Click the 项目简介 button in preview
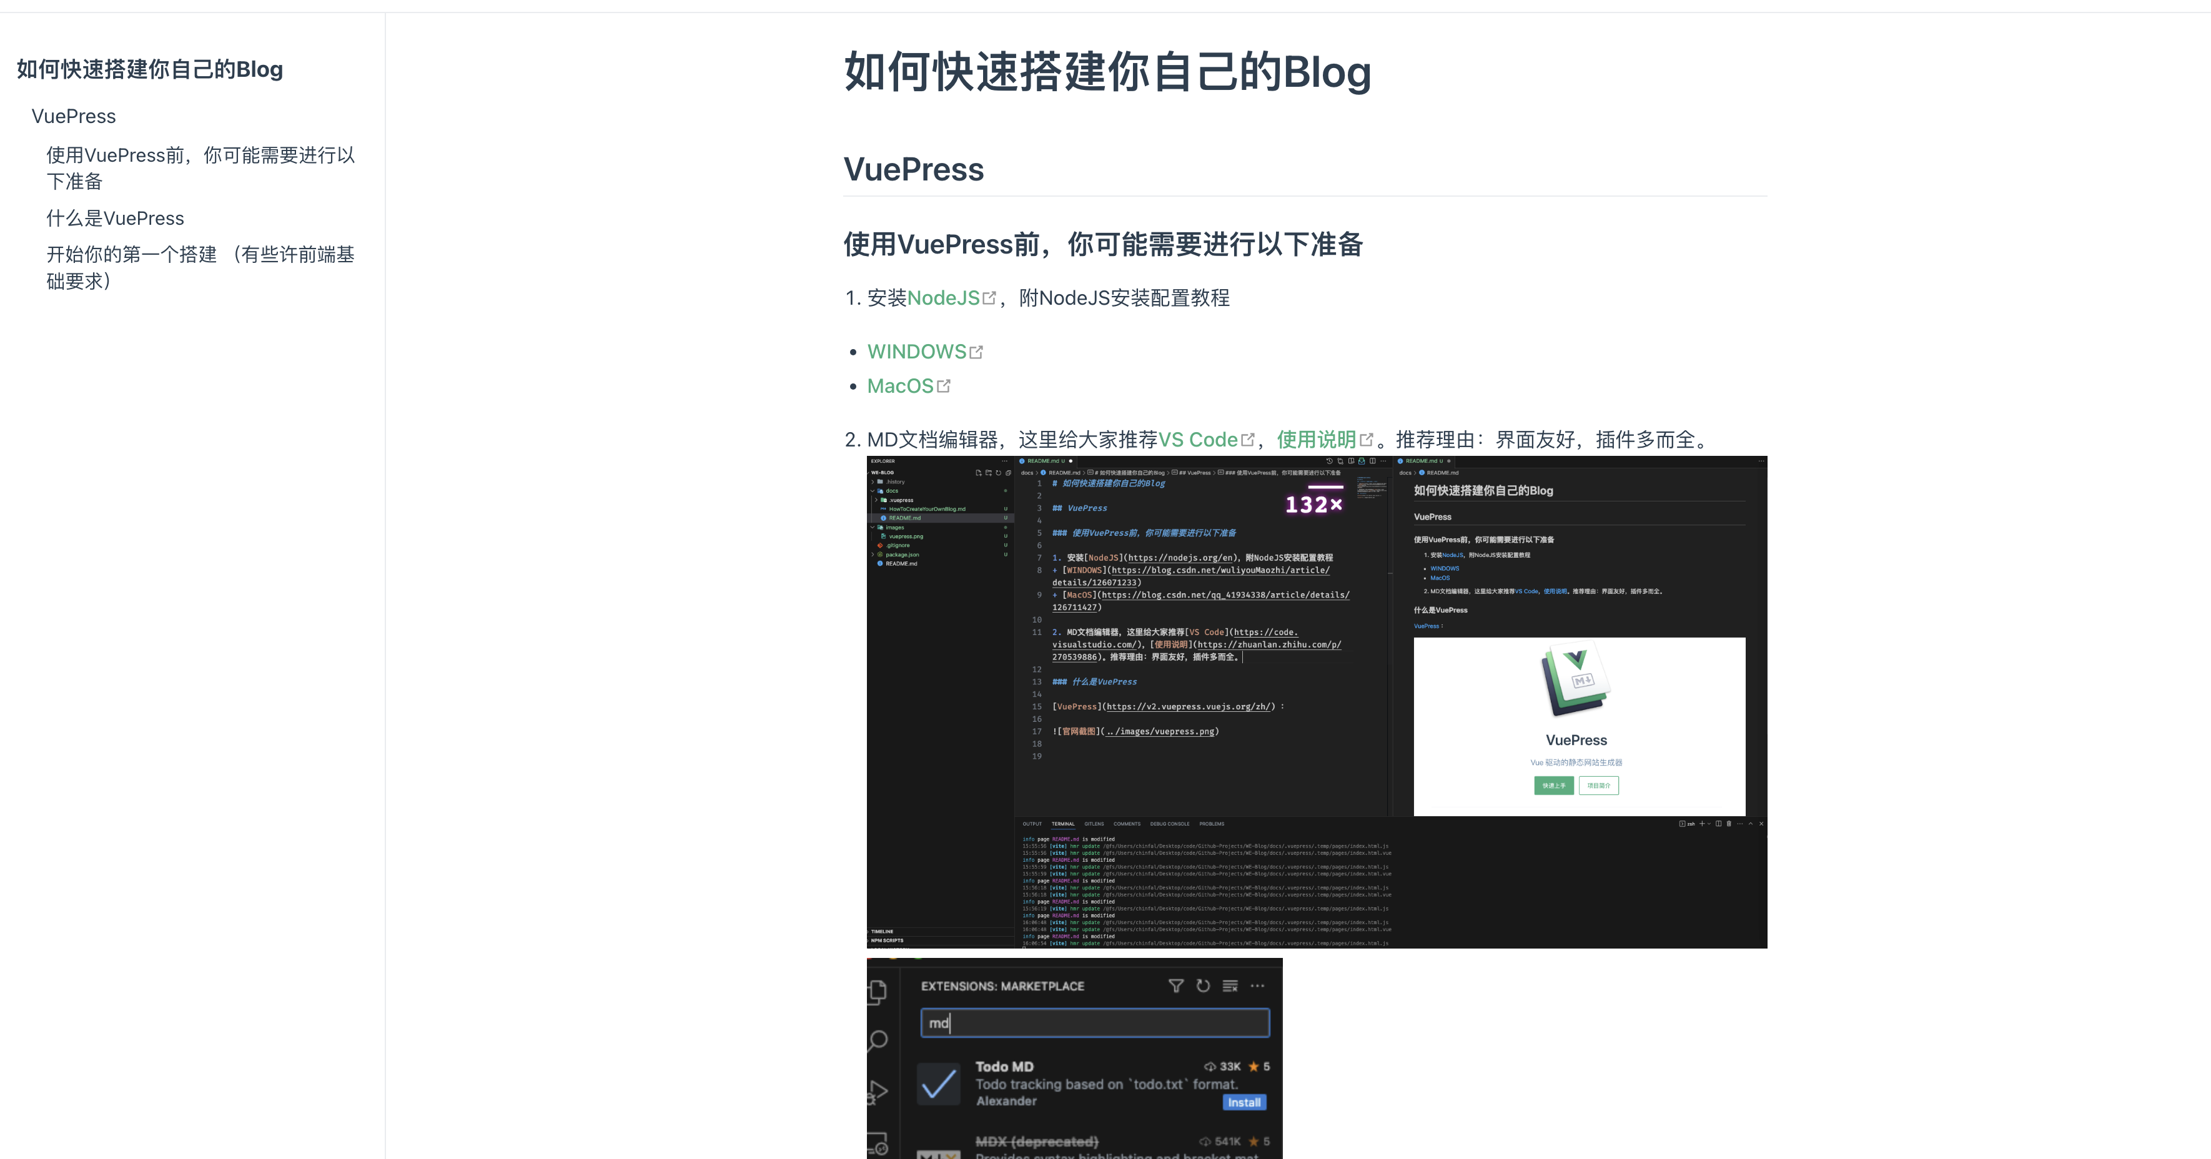This screenshot has width=2211, height=1159. [1598, 786]
